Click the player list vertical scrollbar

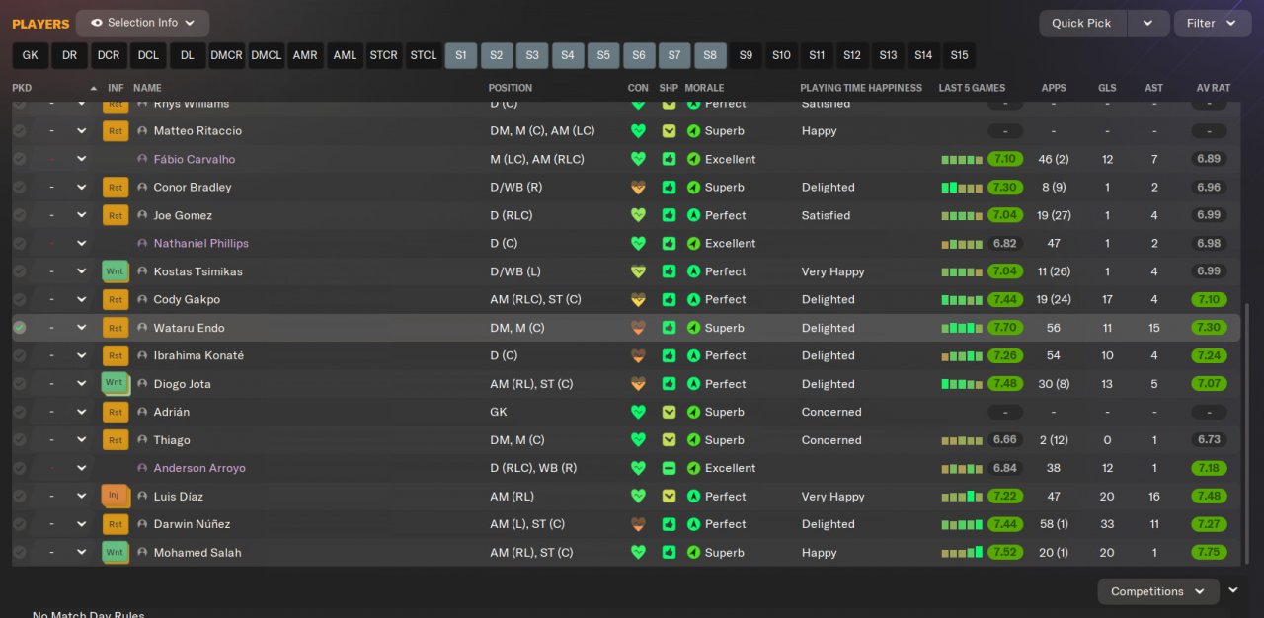click(1247, 432)
